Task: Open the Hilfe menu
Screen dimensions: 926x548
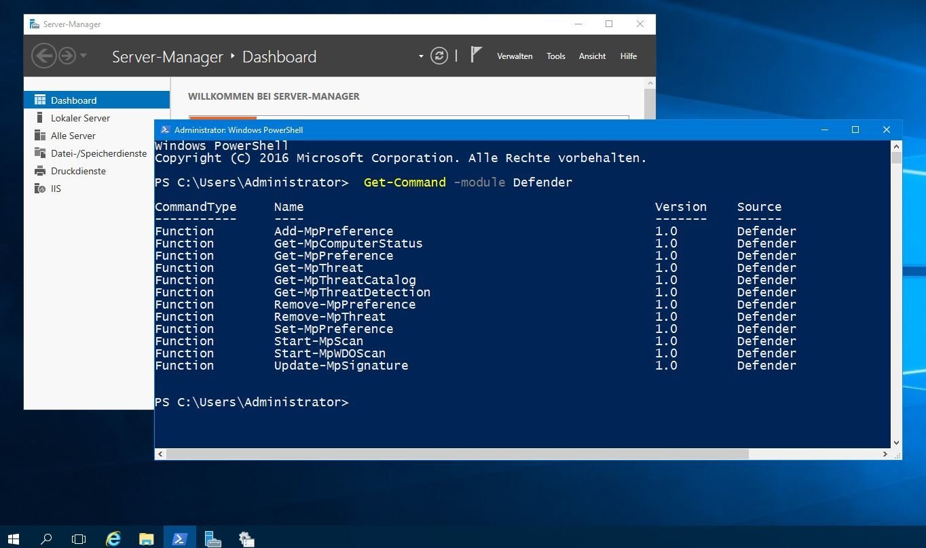Action: (x=627, y=56)
